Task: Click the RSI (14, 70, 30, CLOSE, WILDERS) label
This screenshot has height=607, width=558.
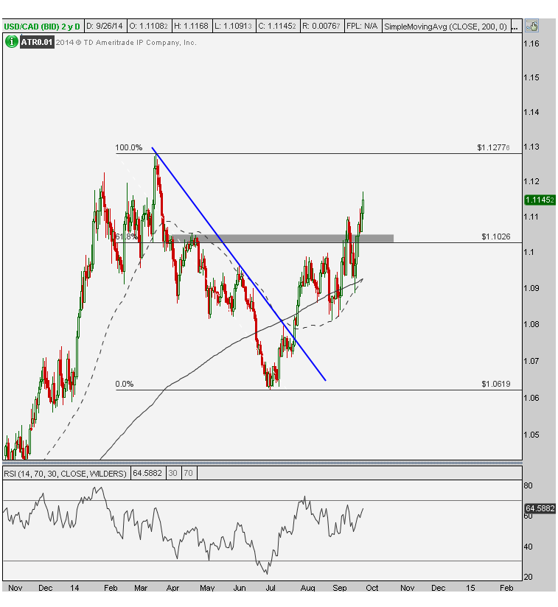Action: tap(65, 473)
